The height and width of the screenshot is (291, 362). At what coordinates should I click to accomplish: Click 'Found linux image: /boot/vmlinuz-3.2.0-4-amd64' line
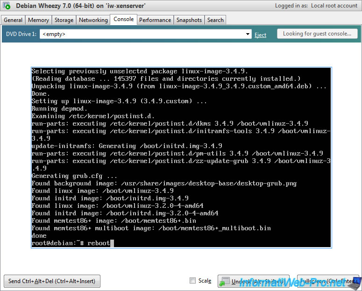pos(118,206)
